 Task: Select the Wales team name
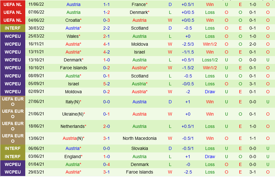click(72, 36)
